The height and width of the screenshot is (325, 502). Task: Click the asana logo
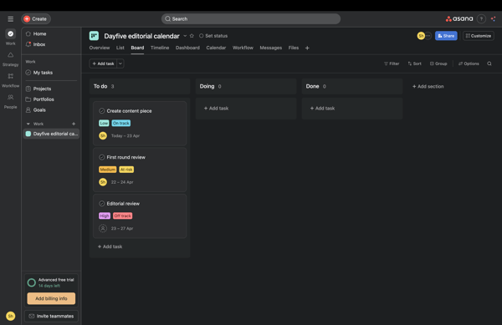[x=459, y=19]
